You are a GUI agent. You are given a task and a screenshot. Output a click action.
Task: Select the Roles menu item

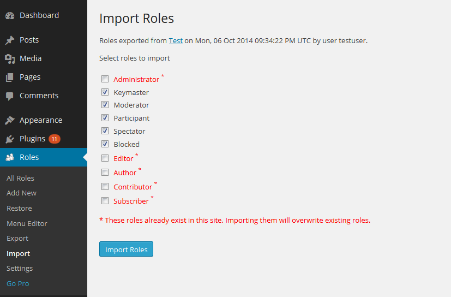point(44,157)
